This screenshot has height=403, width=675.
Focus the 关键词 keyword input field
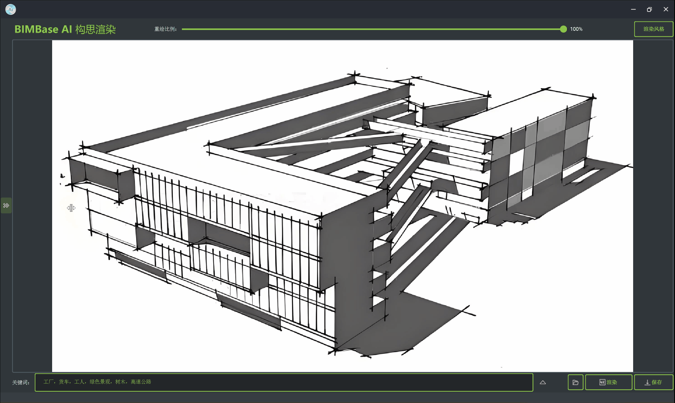[284, 382]
